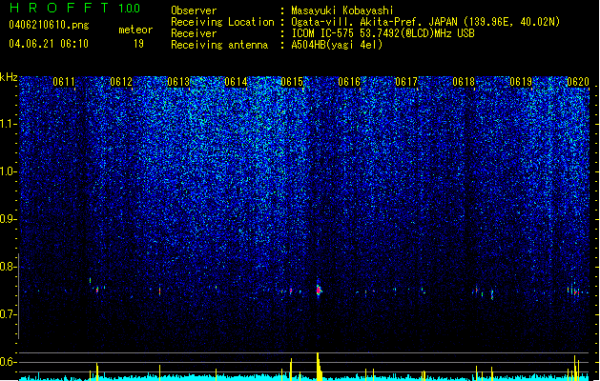Click the 0612 time marker
The width and height of the screenshot is (600, 381).
click(121, 81)
